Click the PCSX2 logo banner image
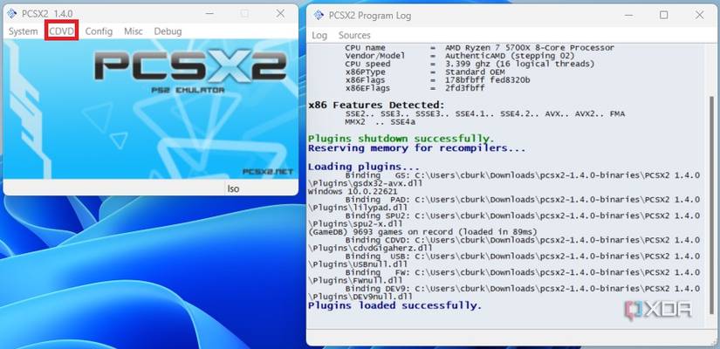This screenshot has width=720, height=349. (151, 109)
